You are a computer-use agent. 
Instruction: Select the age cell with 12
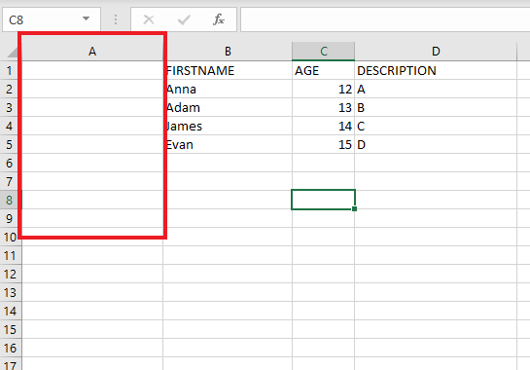coord(324,89)
